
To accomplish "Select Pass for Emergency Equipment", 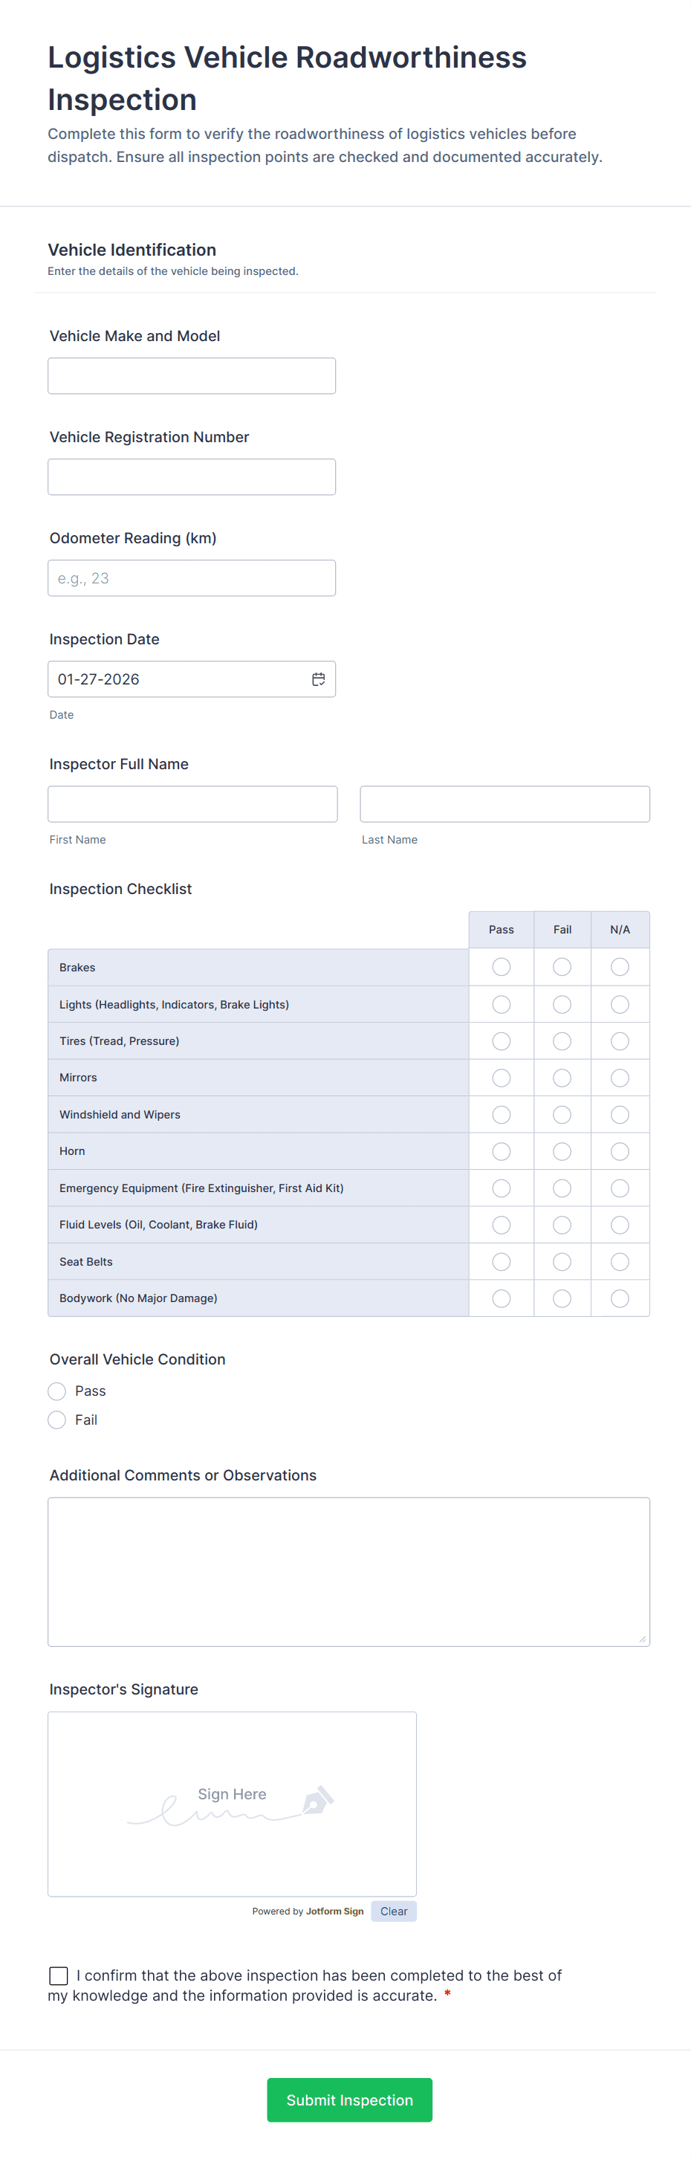I will tap(501, 1188).
